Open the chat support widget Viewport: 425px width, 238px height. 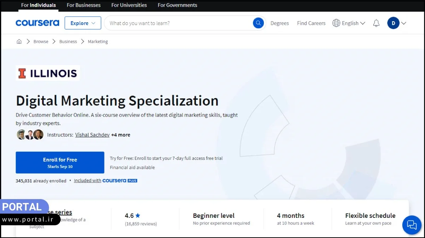pos(412,225)
